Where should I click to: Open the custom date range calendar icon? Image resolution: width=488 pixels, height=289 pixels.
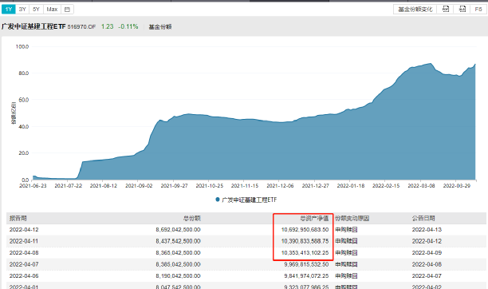(x=67, y=10)
